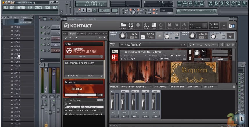Adjust the Master Editor volume knob

coord(122,36)
